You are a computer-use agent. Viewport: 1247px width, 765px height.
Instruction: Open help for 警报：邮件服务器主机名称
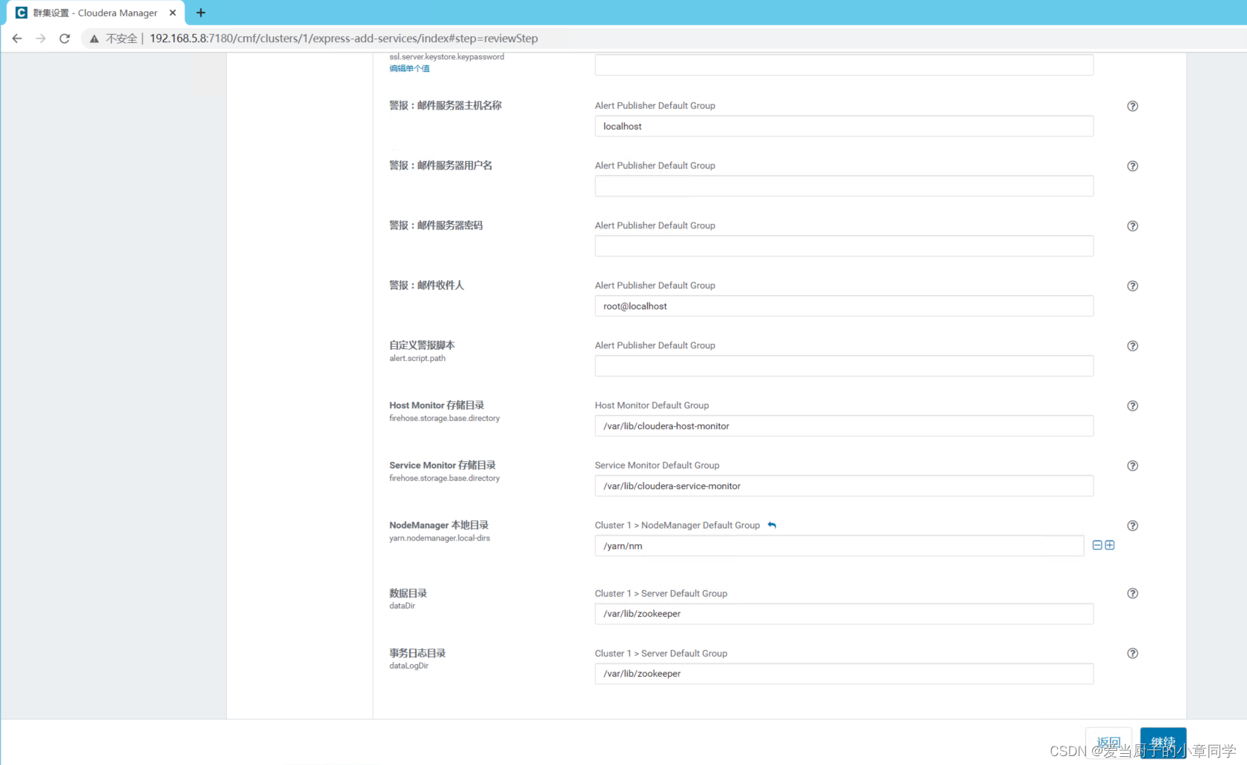tap(1132, 106)
